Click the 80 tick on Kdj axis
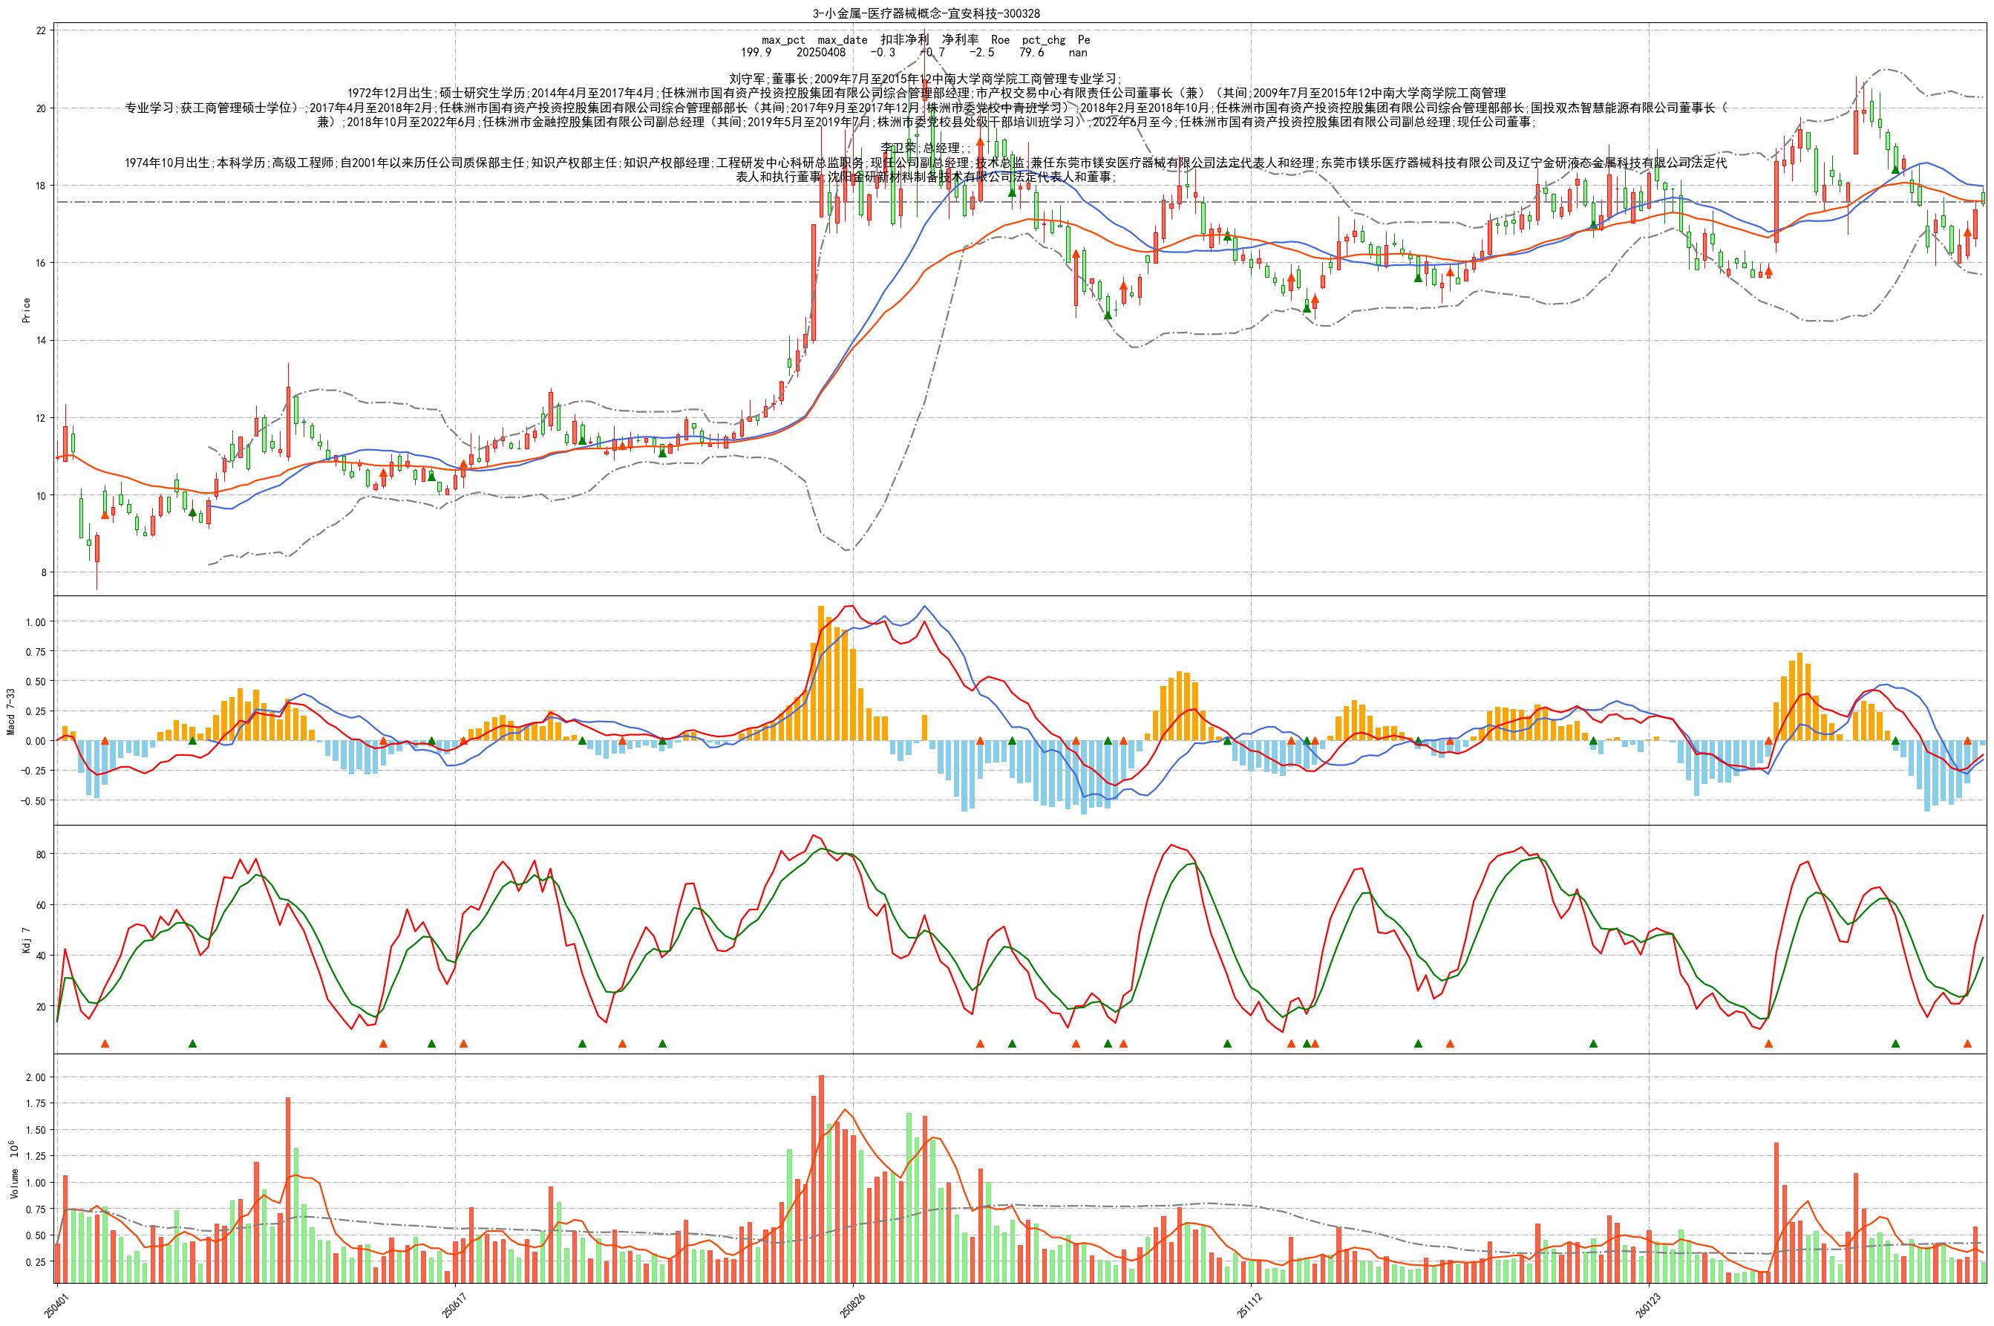1994x1326 pixels. tap(41, 854)
